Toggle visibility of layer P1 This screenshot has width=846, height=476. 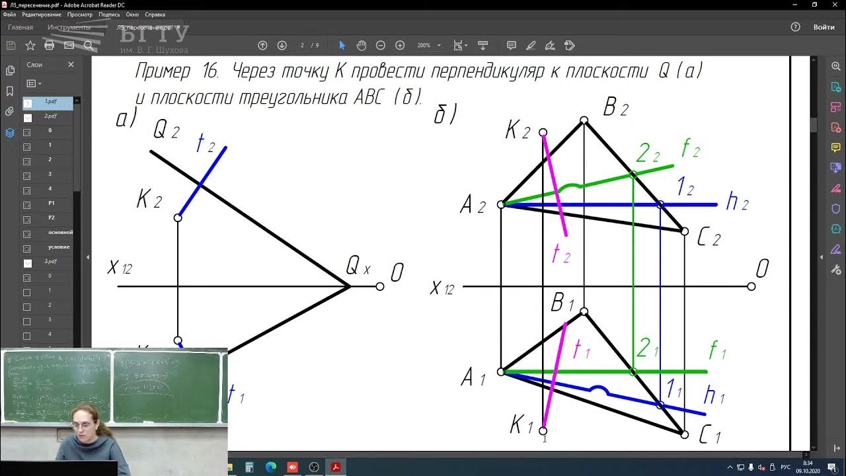[27, 205]
